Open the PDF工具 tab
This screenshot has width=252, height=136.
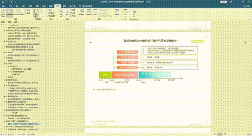tap(72, 6)
